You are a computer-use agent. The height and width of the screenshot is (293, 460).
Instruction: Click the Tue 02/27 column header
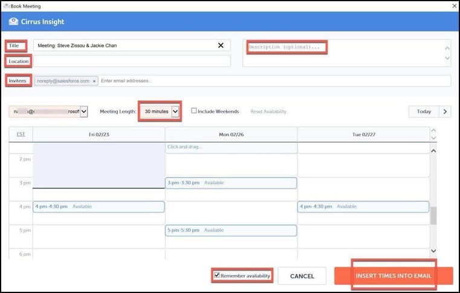(x=363, y=134)
